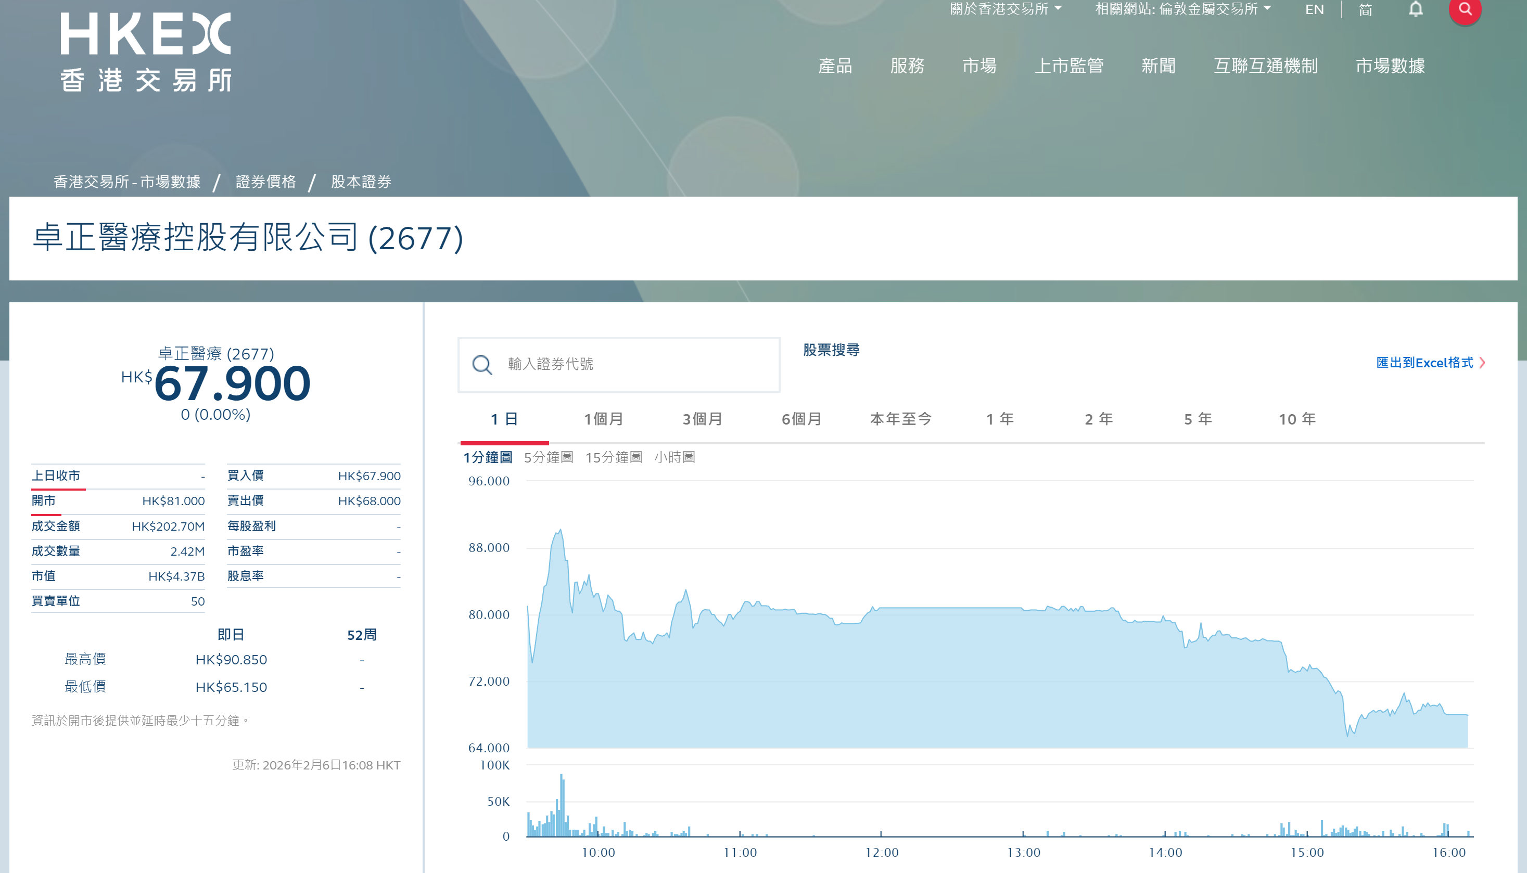Open the 產品 menu
The height and width of the screenshot is (873, 1527).
point(835,66)
